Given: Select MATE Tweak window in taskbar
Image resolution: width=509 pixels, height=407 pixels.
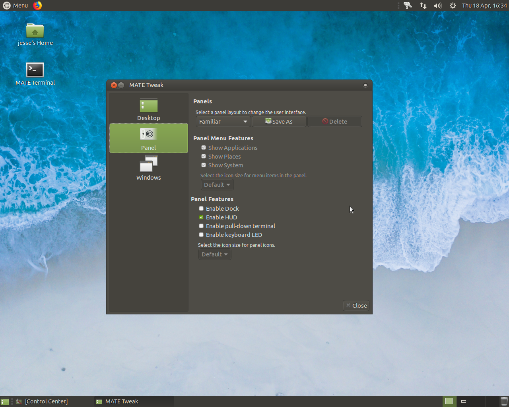Looking at the screenshot, I should [x=134, y=401].
